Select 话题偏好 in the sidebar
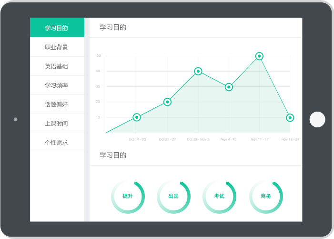 (57, 104)
